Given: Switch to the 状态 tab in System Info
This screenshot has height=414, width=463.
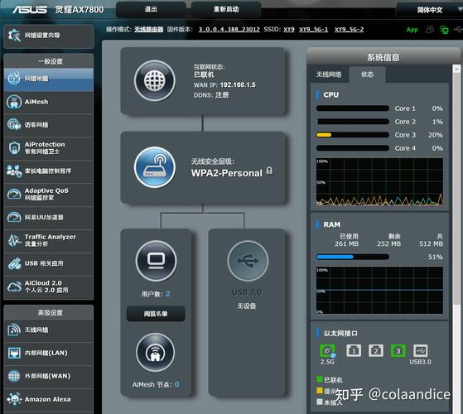Looking at the screenshot, I should 367,75.
